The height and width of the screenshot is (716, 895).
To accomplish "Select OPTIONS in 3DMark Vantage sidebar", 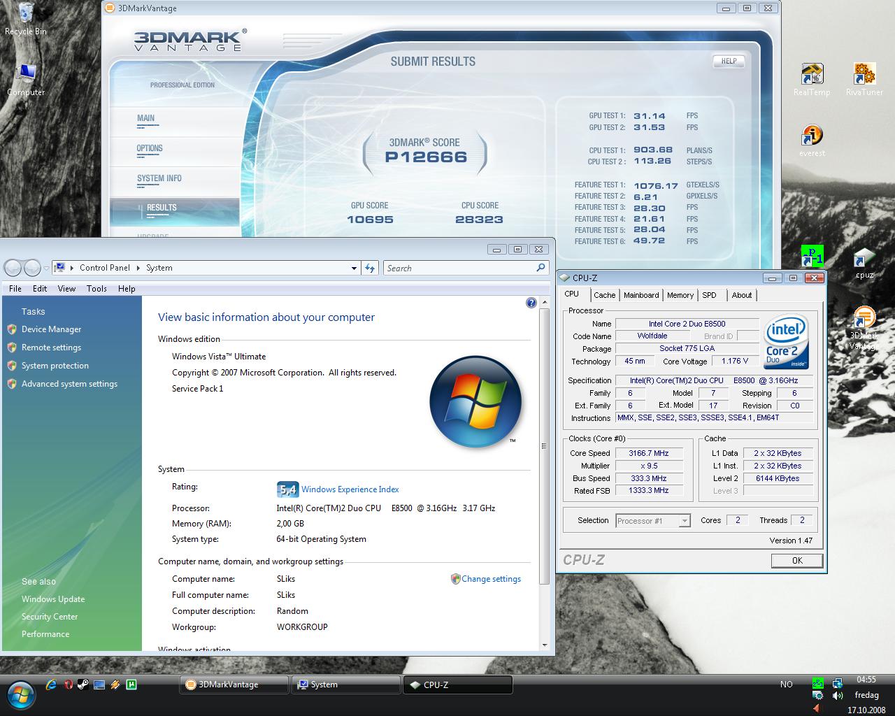I will click(150, 148).
